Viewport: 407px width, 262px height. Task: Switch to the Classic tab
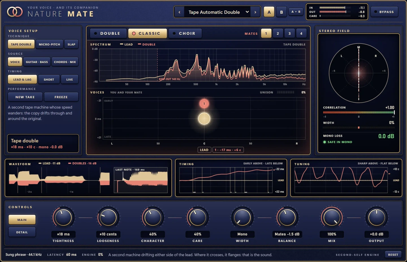(148, 33)
